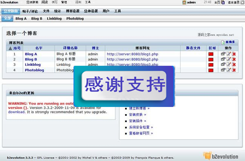Click the 系统安全检查 » link

click(x=141, y=127)
